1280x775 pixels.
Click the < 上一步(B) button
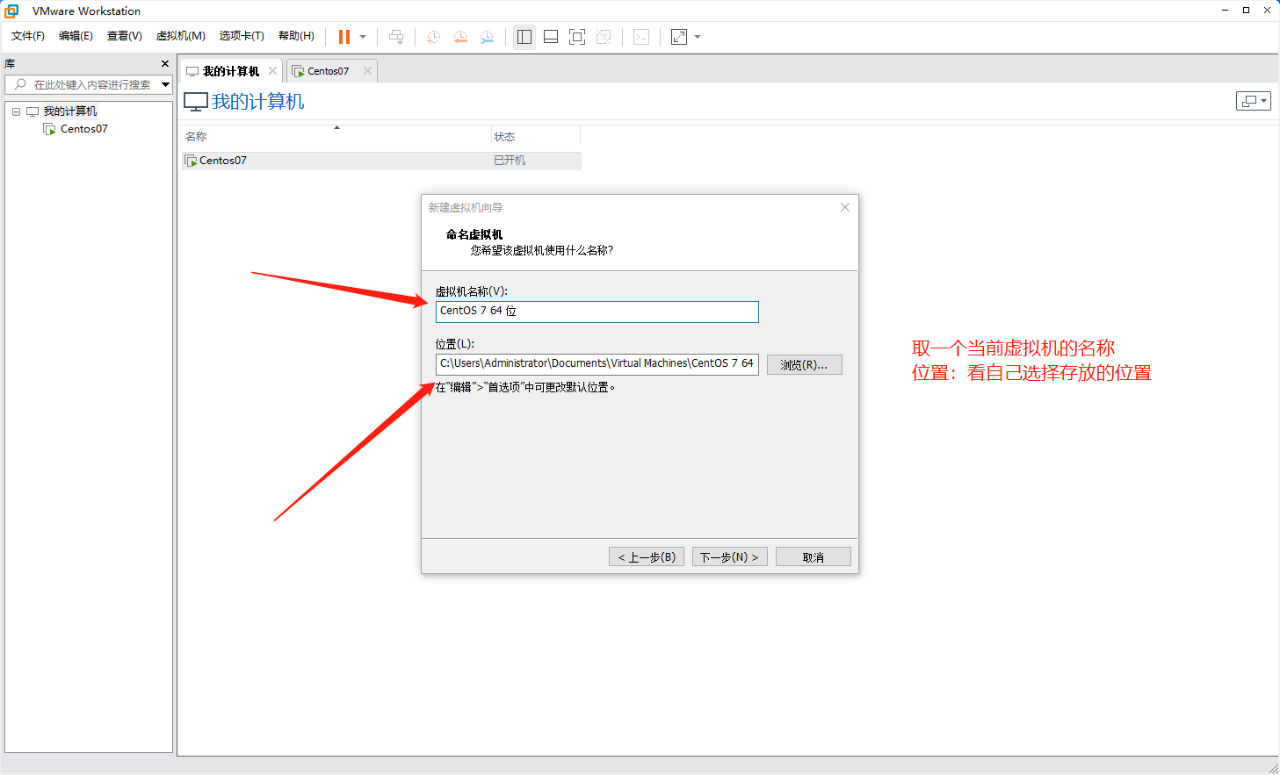coord(647,557)
